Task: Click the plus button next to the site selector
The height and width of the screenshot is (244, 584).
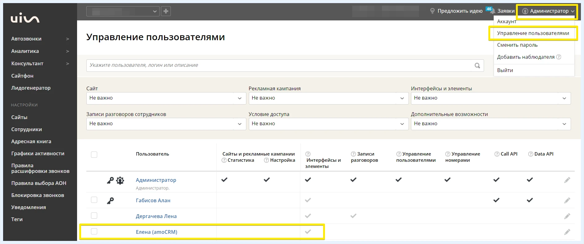Action: [x=166, y=11]
